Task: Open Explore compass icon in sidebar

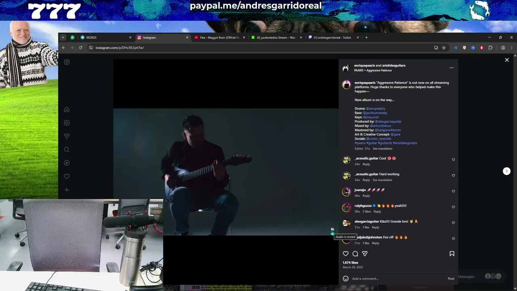Action: pos(67,163)
